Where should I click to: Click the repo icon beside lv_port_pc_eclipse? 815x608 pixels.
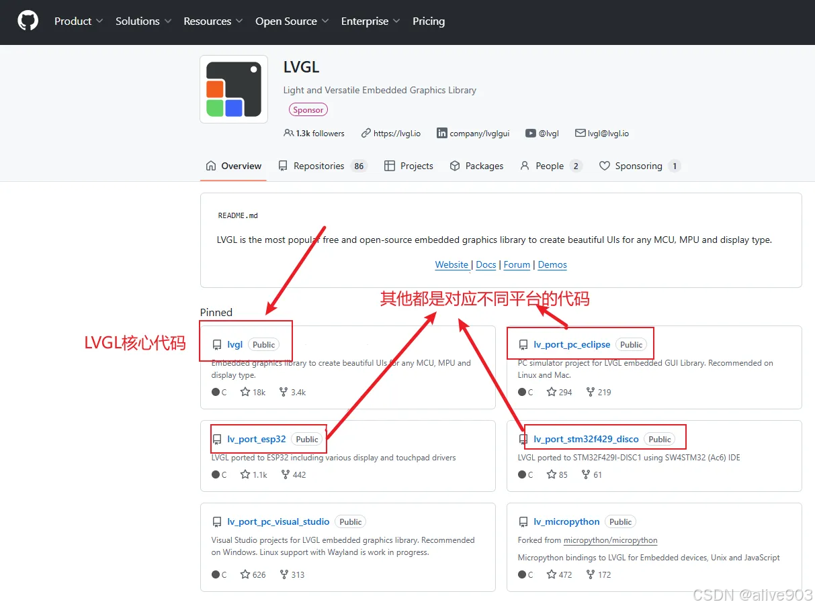[523, 345]
